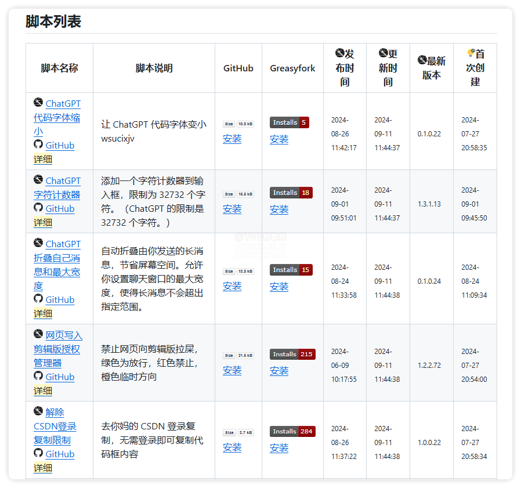Image resolution: width=521 pixels, height=488 pixels.
Task: Click the GitHub column header
Action: coord(238,68)
